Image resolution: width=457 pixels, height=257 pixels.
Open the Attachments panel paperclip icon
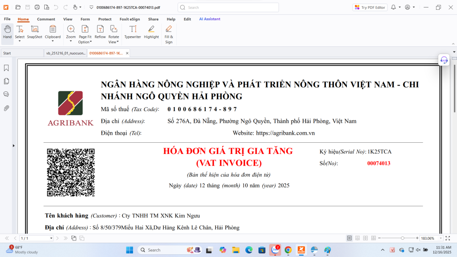coord(7,108)
